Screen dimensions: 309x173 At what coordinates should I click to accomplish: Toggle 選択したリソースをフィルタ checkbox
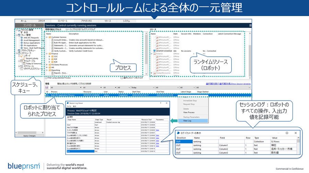pos(122,78)
